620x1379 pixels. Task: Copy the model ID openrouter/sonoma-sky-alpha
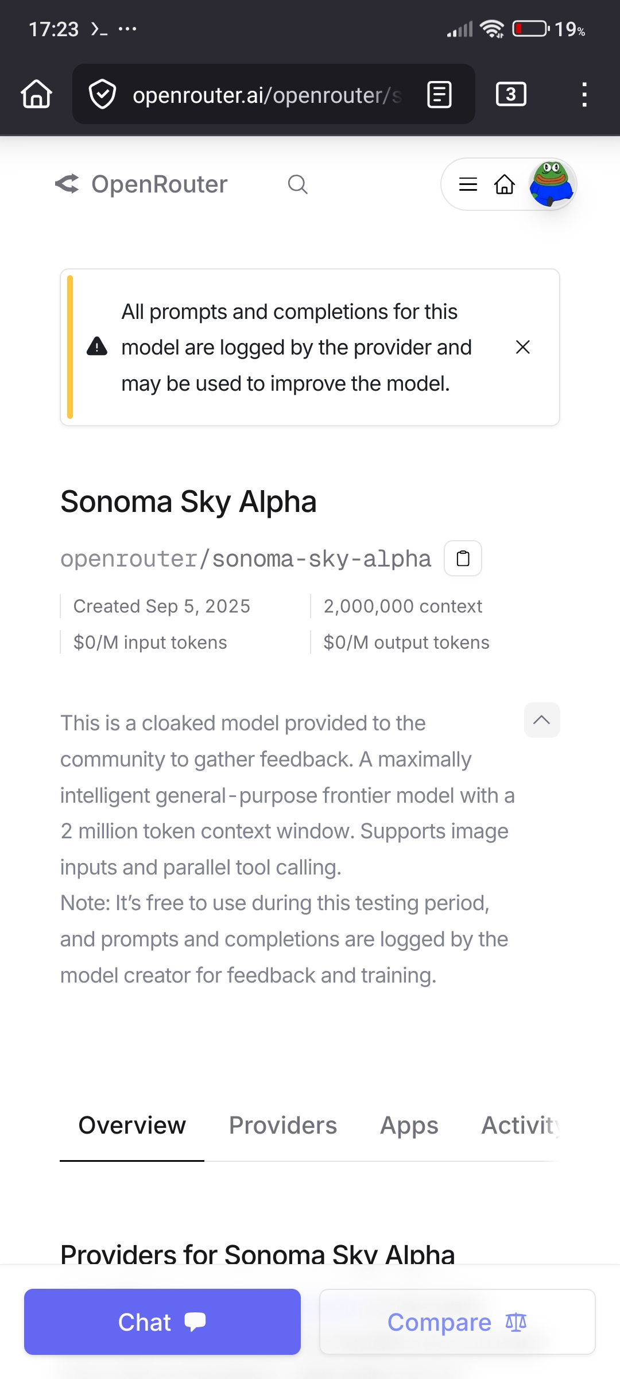point(463,558)
